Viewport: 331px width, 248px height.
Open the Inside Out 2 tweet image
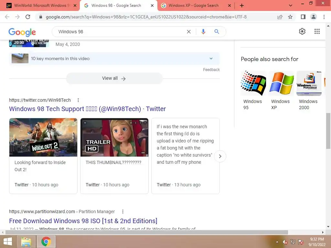[x=43, y=137]
